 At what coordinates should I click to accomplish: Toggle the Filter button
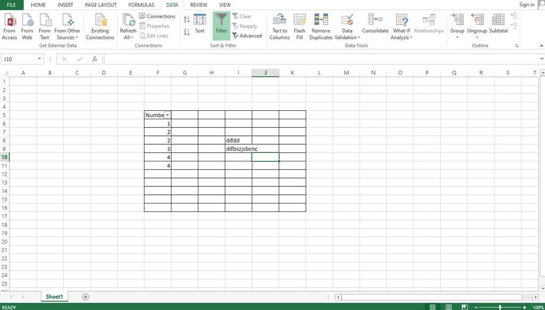[x=221, y=27]
